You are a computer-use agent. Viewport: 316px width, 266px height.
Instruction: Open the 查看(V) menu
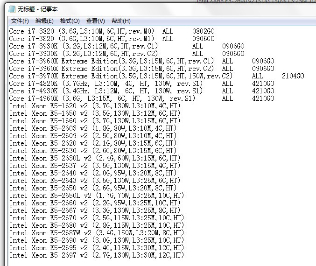click(x=96, y=21)
